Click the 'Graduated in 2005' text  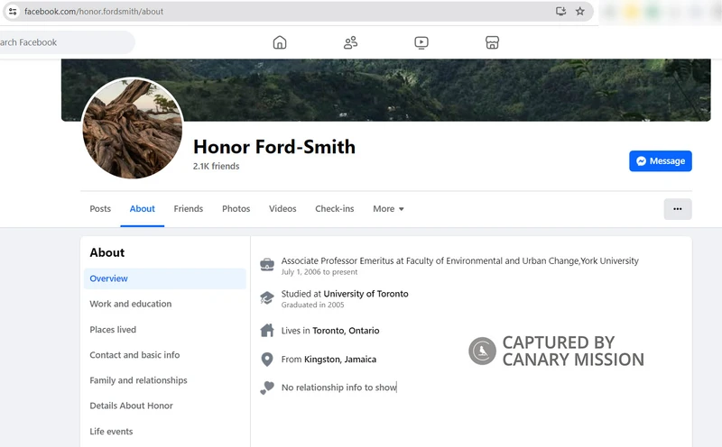[x=312, y=305]
